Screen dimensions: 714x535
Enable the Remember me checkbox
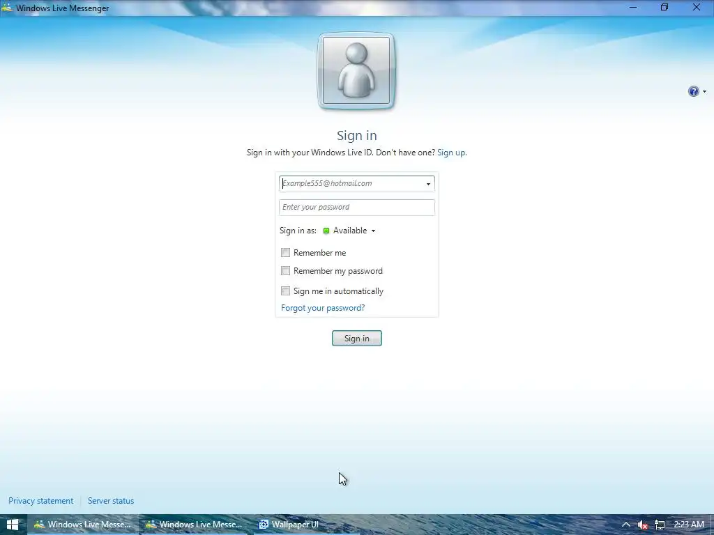(285, 252)
